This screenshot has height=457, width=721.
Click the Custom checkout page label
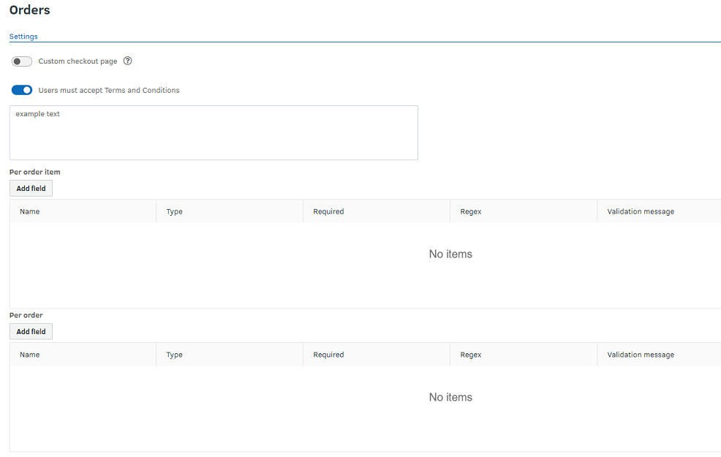78,61
